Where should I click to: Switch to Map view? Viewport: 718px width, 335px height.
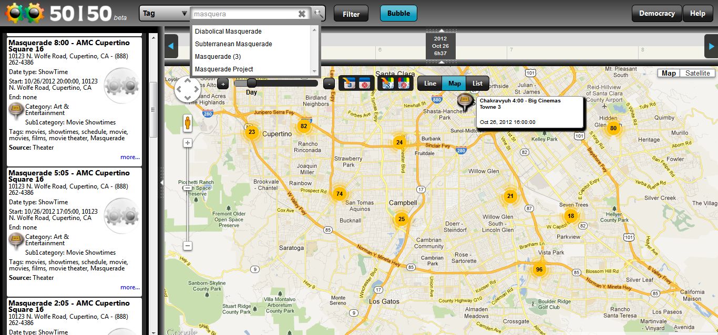[x=455, y=83]
